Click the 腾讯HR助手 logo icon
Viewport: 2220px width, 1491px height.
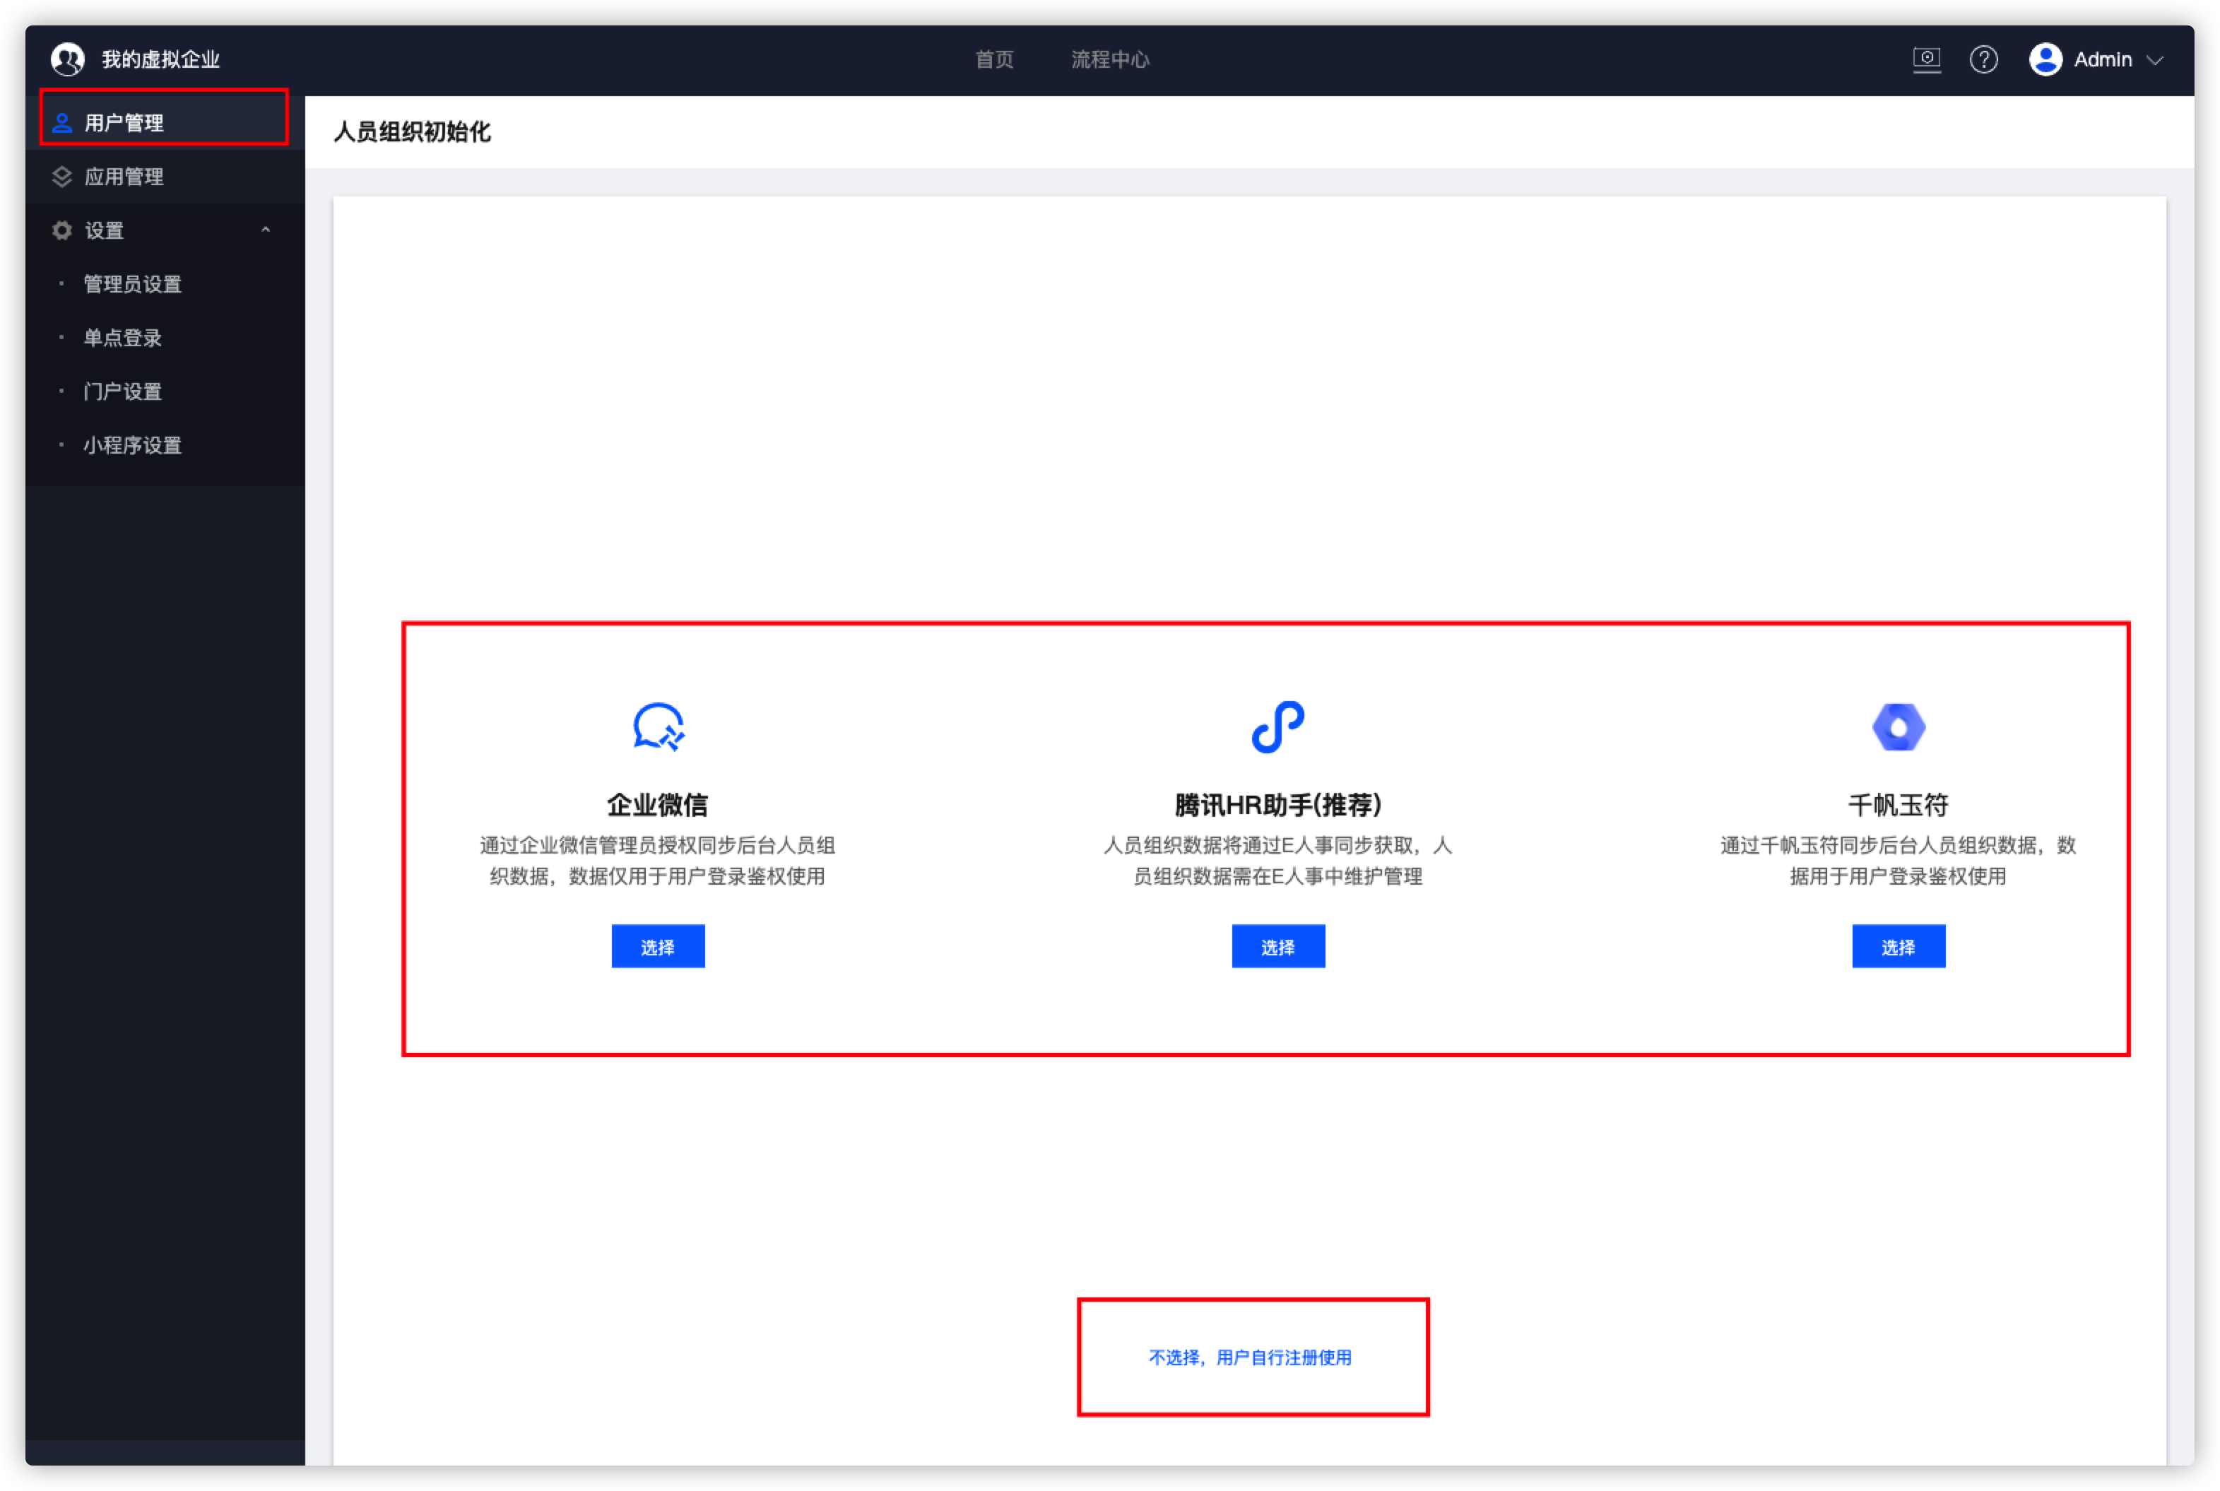pos(1278,726)
